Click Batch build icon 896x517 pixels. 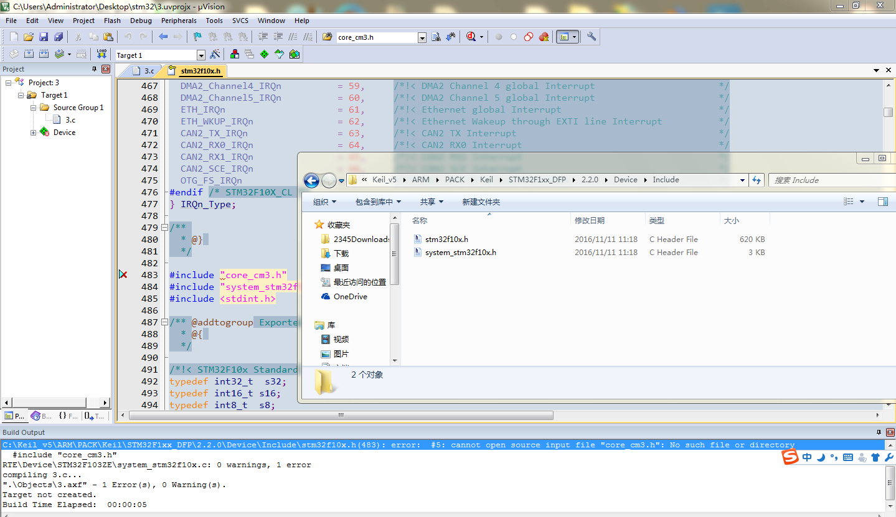point(60,54)
